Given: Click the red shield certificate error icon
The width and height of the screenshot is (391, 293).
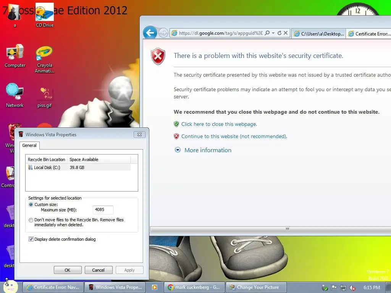Looking at the screenshot, I should click(x=158, y=56).
